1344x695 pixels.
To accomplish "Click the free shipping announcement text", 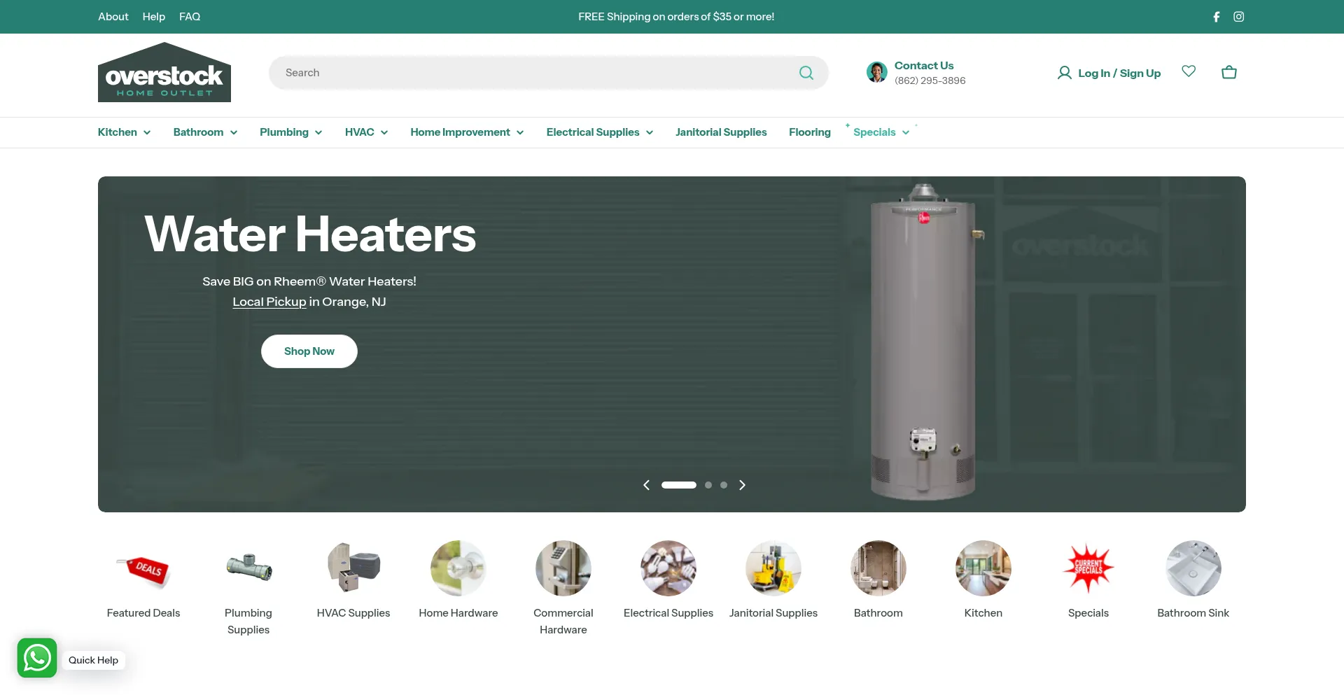I will pyautogui.click(x=676, y=17).
